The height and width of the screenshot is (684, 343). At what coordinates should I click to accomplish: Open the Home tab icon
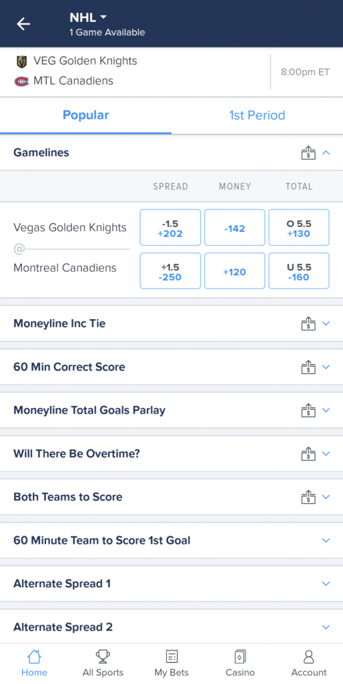34,657
